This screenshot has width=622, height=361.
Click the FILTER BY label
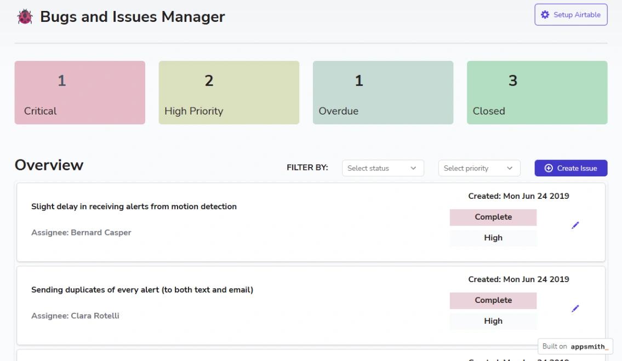(x=307, y=168)
